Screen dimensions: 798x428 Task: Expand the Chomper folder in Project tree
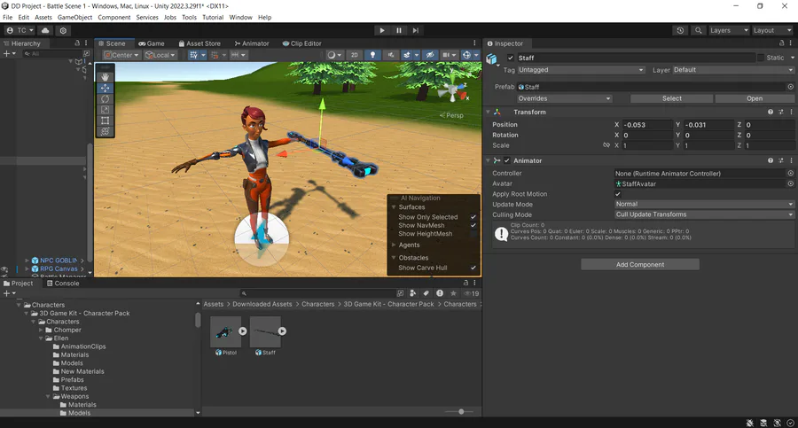tap(41, 330)
